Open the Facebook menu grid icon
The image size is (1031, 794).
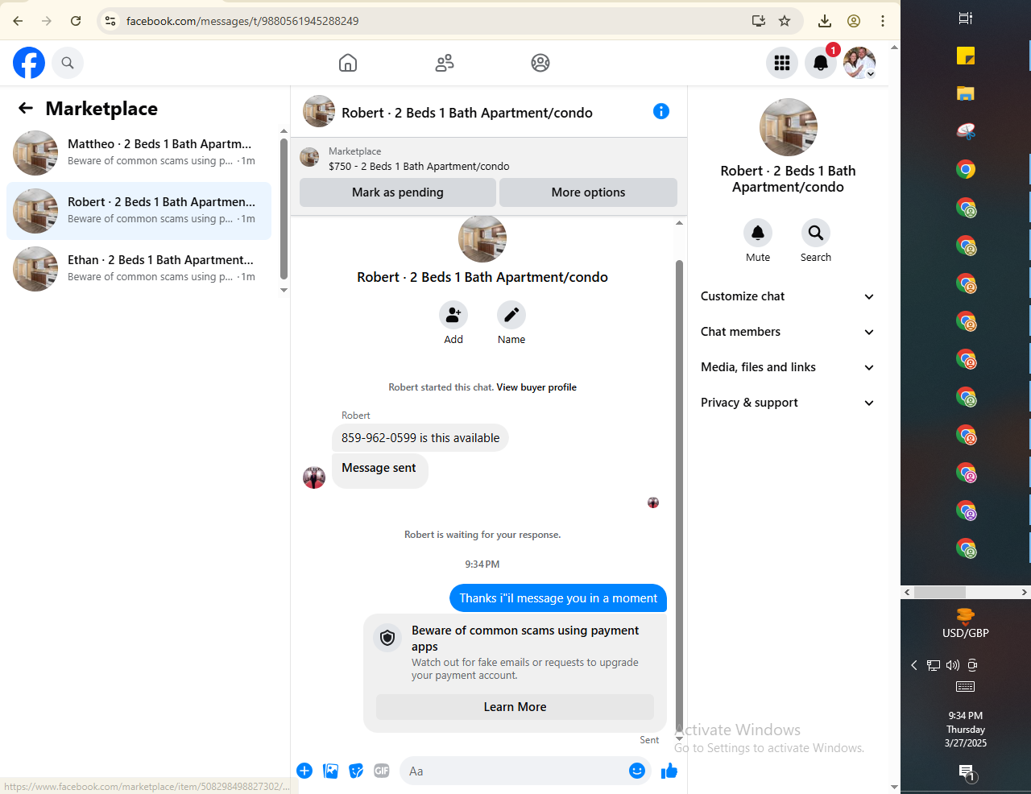click(782, 63)
